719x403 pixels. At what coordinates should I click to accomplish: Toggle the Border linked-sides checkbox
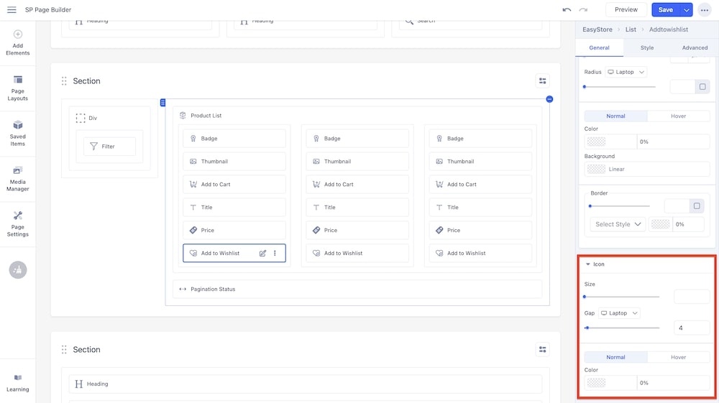[696, 206]
